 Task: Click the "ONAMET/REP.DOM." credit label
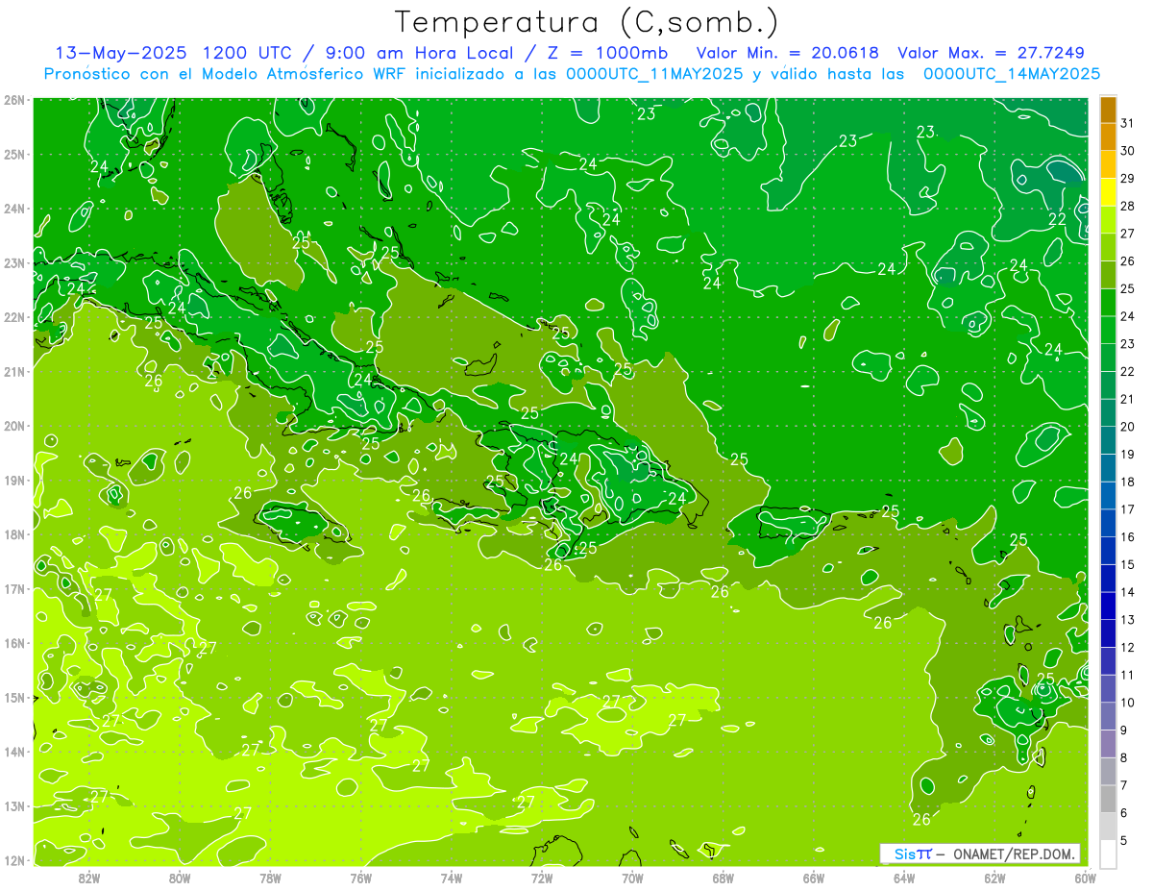click(x=1015, y=854)
